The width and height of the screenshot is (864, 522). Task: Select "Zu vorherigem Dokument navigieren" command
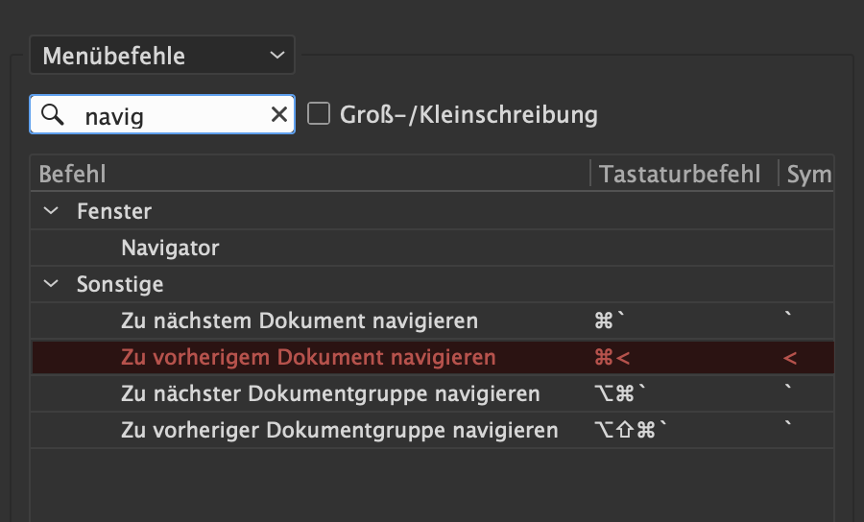pyautogui.click(x=308, y=358)
